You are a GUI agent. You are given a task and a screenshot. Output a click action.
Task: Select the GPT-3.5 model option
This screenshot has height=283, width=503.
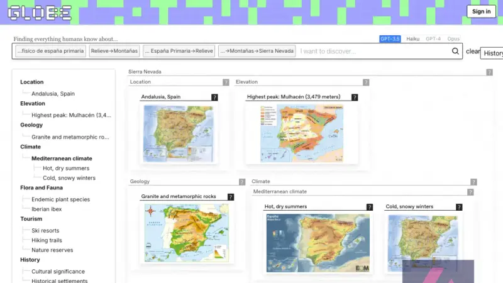coord(390,39)
